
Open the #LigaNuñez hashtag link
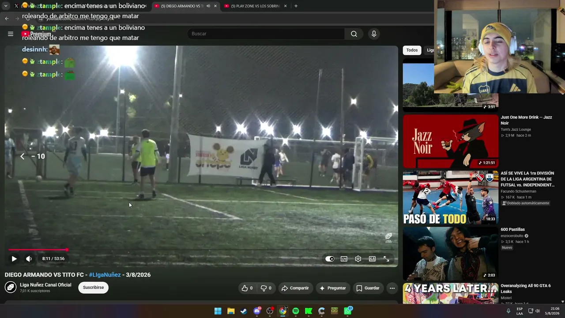105,275
